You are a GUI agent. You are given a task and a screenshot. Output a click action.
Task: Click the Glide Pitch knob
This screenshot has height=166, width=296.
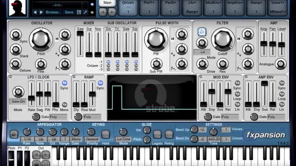147,139
